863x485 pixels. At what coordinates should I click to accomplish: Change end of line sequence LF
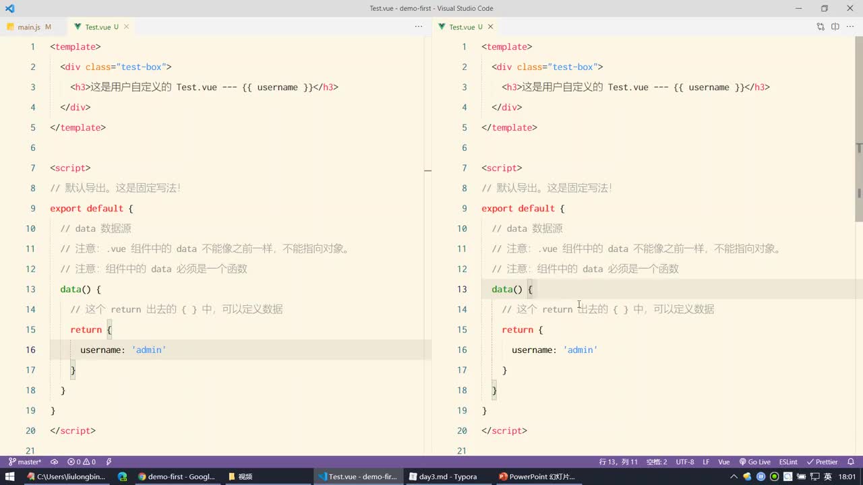[x=706, y=462]
